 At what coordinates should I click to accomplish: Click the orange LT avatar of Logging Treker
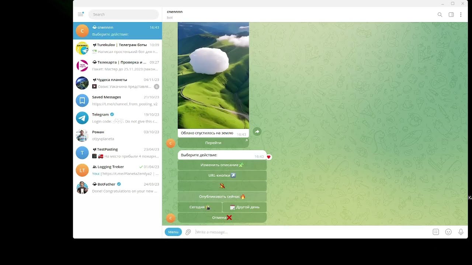coord(82,170)
